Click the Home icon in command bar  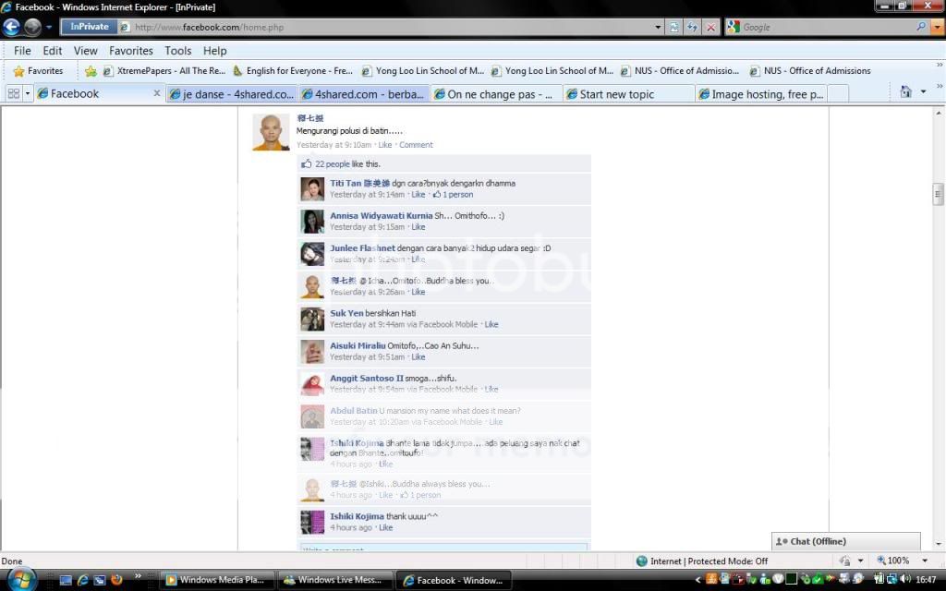tap(906, 93)
